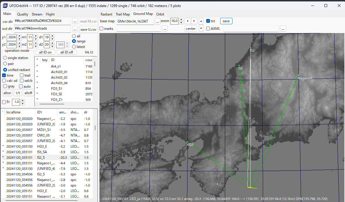Pan the map left with the arrow button
This screenshot has width=345, height=202.
click(188, 21)
